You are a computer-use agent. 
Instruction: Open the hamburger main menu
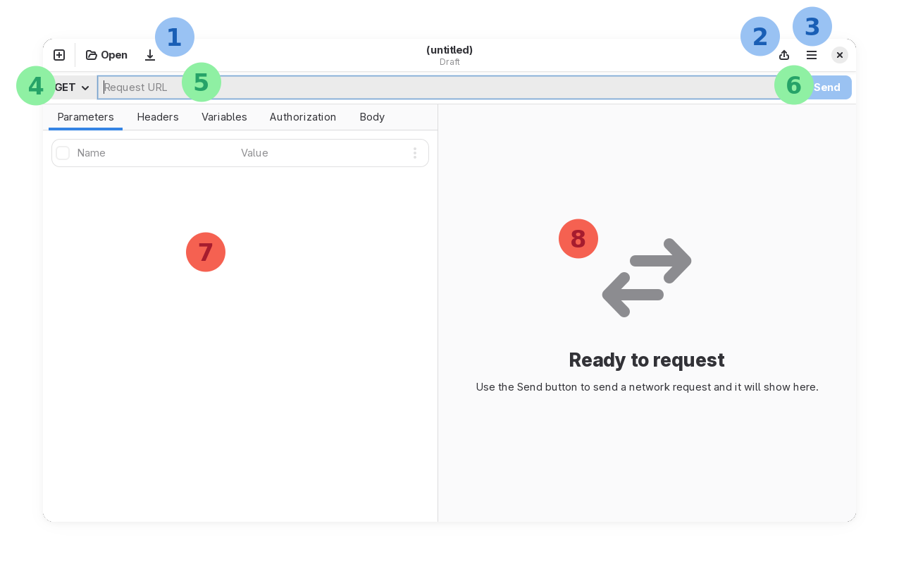point(812,55)
